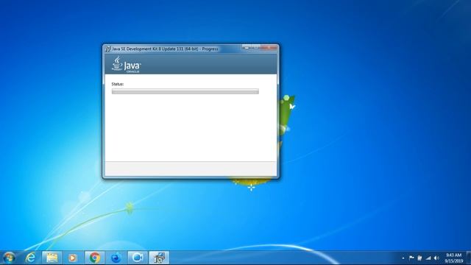Click the Java Oracle logo in installer header
Image resolution: width=471 pixels, height=265 pixels.
(x=126, y=64)
